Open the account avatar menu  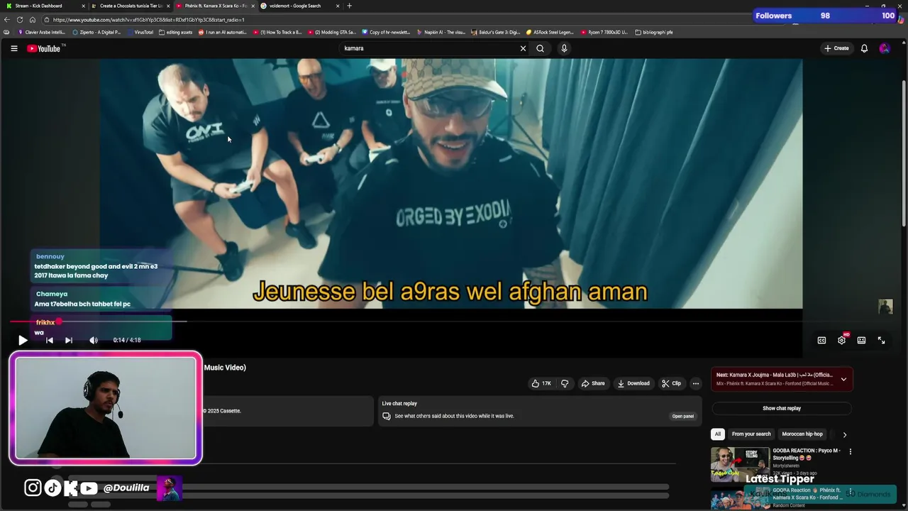(x=884, y=48)
